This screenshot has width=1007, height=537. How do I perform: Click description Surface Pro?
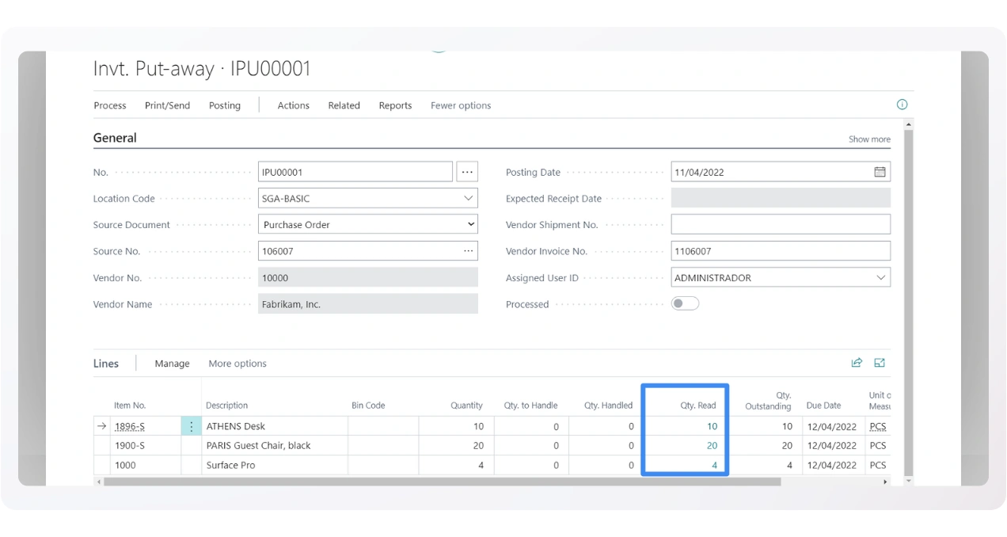(x=230, y=465)
